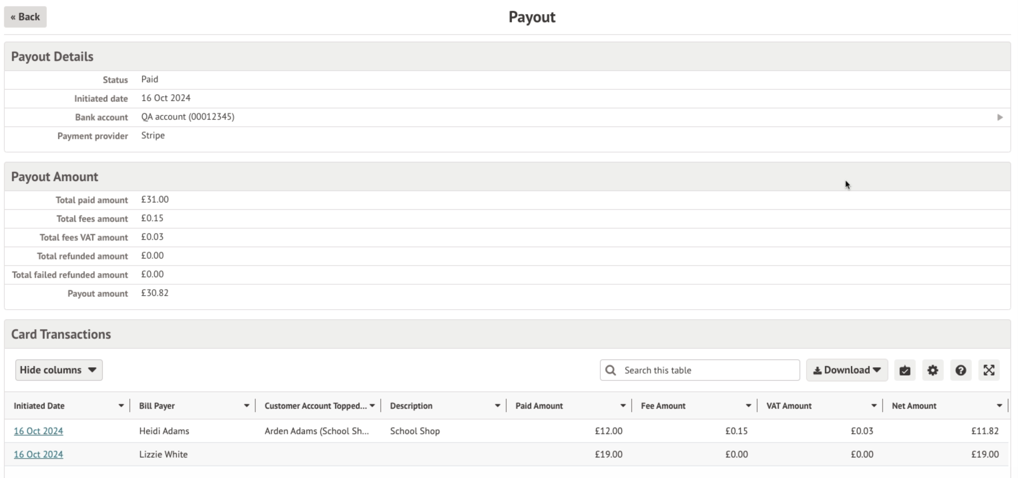Click the Back button
This screenshot has width=1018, height=478.
tap(25, 17)
